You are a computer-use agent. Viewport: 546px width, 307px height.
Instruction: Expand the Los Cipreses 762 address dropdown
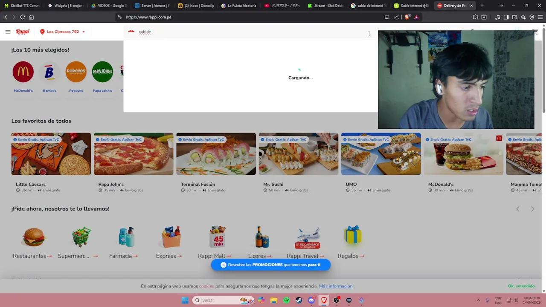tap(63, 32)
